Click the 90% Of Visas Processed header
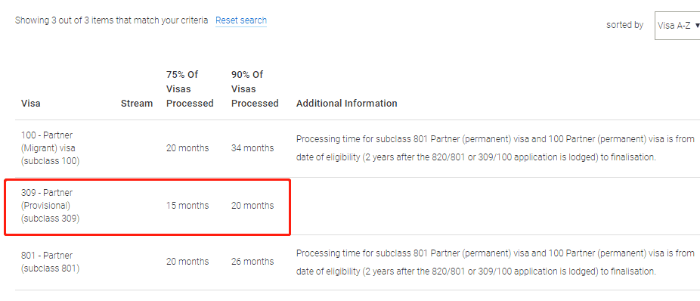Viewport: 700px width, 301px height. coord(255,89)
